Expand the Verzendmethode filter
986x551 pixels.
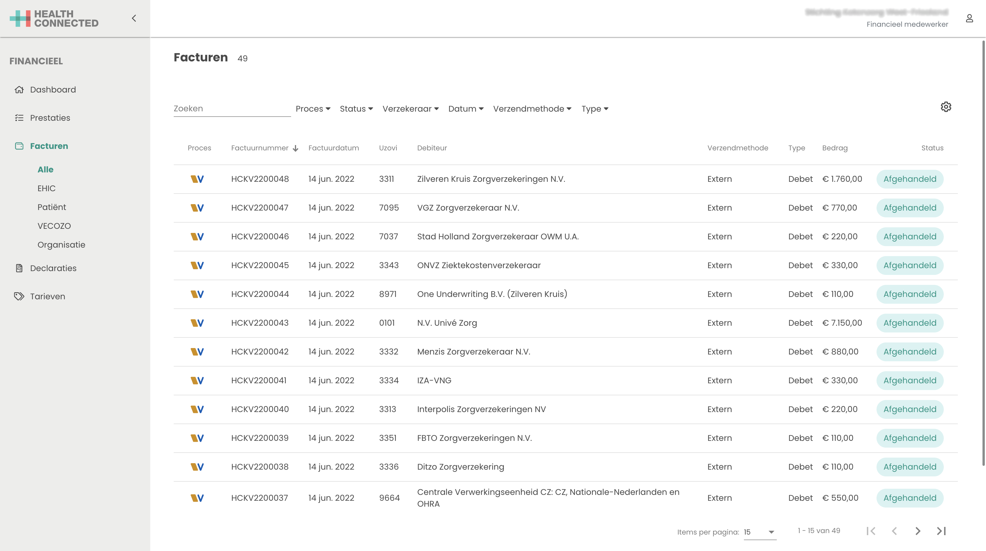(x=532, y=109)
